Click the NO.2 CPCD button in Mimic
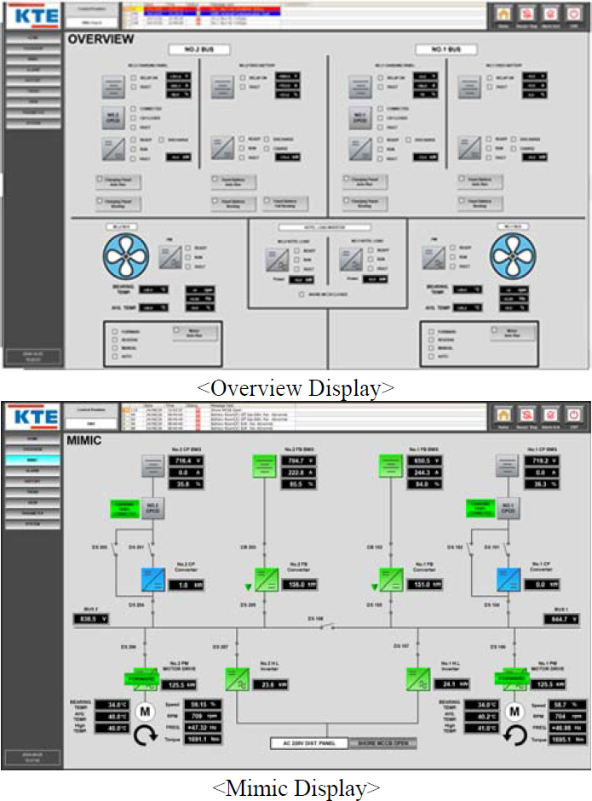 (154, 509)
